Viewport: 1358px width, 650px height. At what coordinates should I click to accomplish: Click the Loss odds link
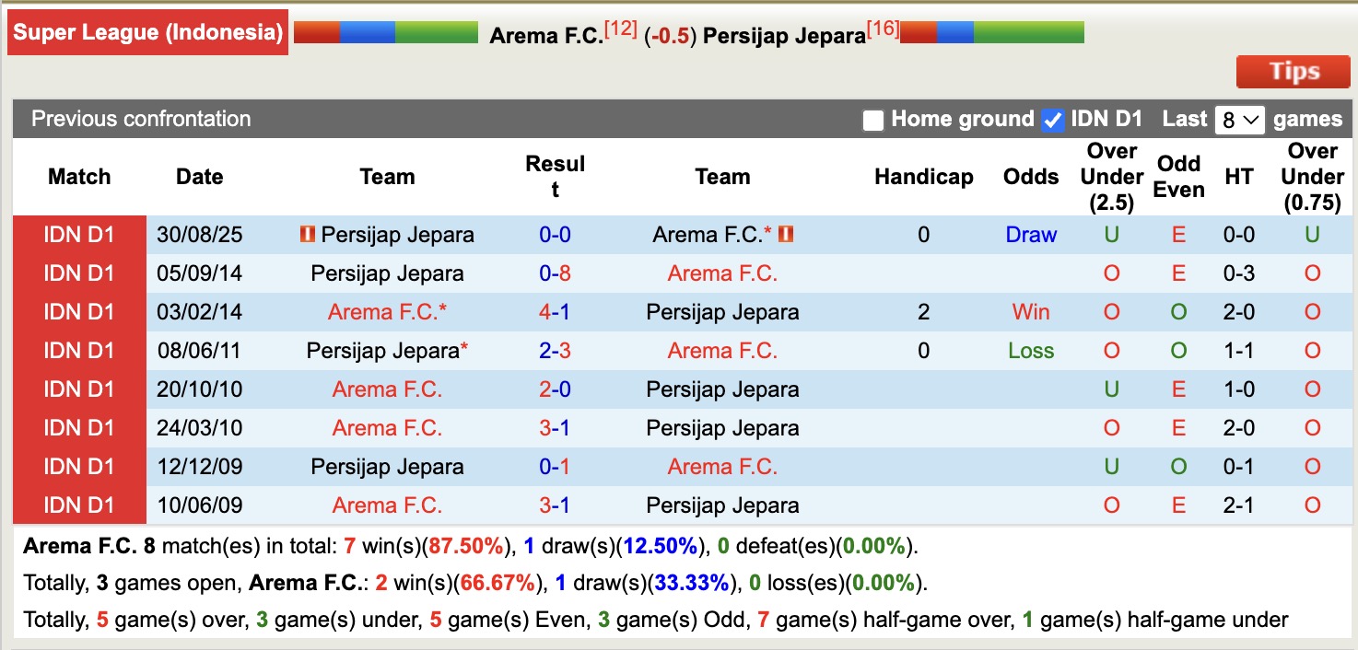1030,351
